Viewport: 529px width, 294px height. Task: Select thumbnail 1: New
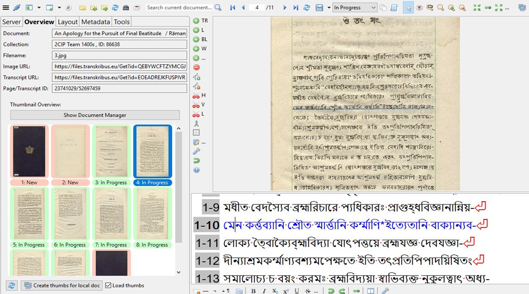[x=29, y=155]
